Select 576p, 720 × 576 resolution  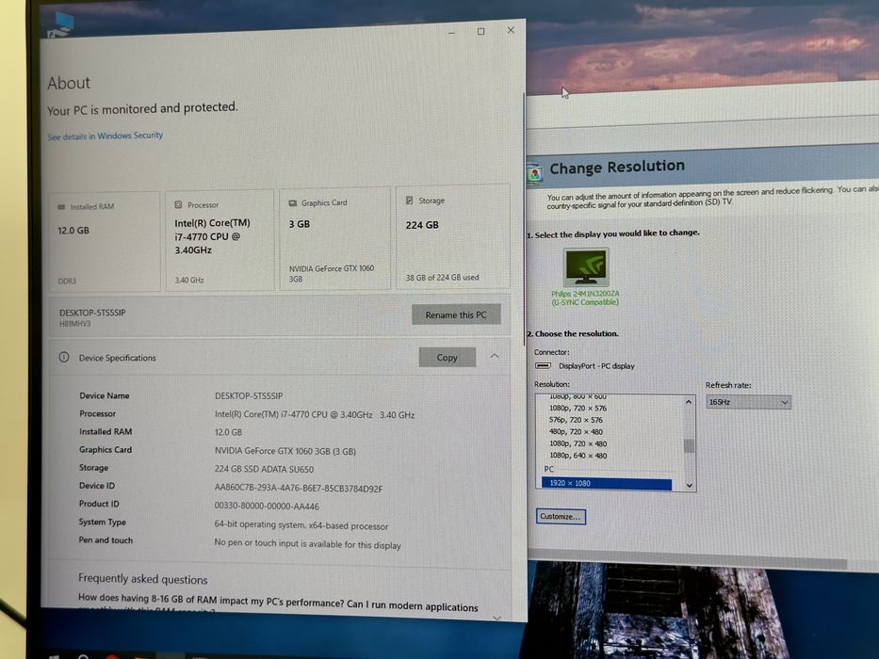pyautogui.click(x=576, y=420)
